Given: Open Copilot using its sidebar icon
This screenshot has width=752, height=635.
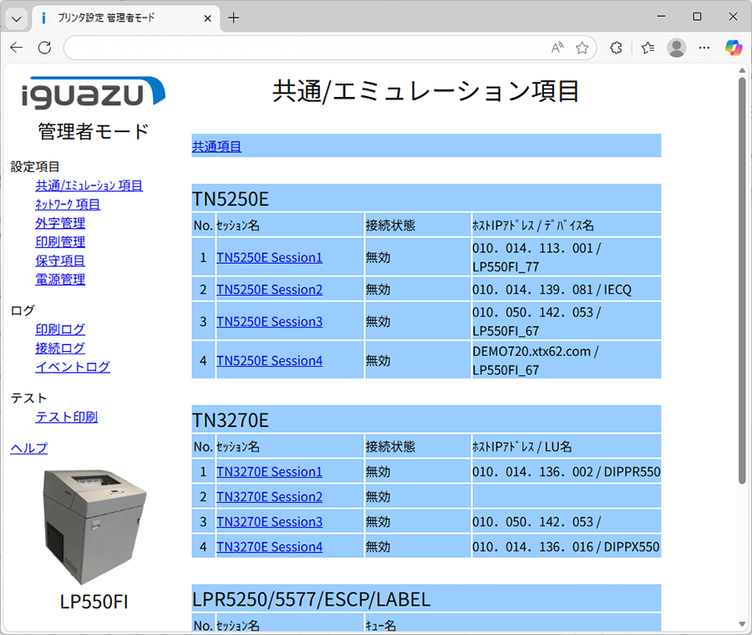Looking at the screenshot, I should 734,48.
